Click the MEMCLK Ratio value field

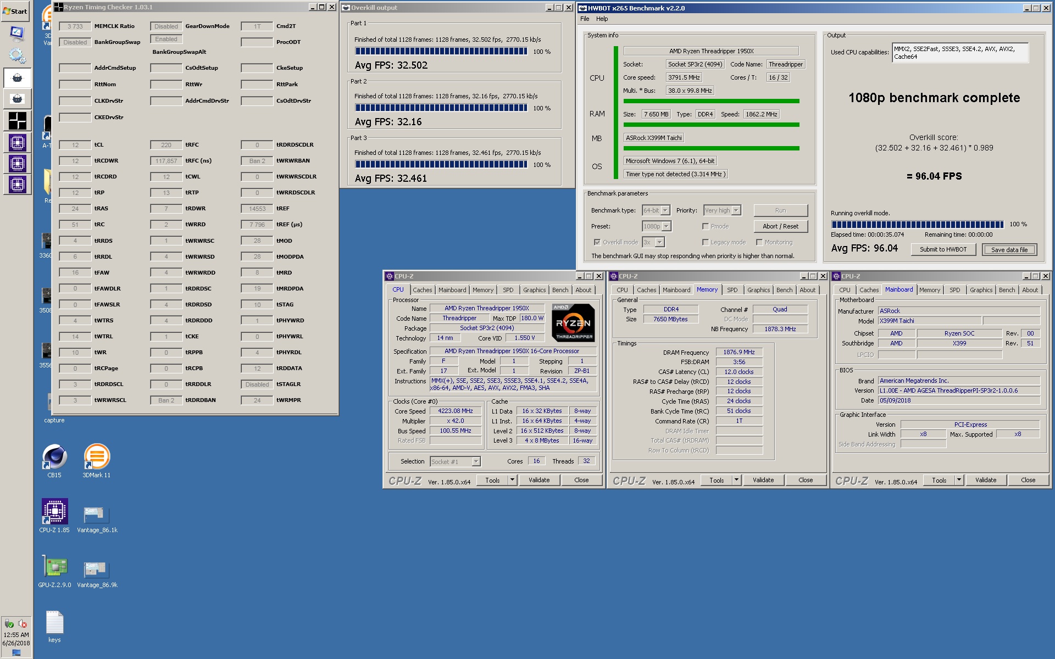(x=75, y=26)
